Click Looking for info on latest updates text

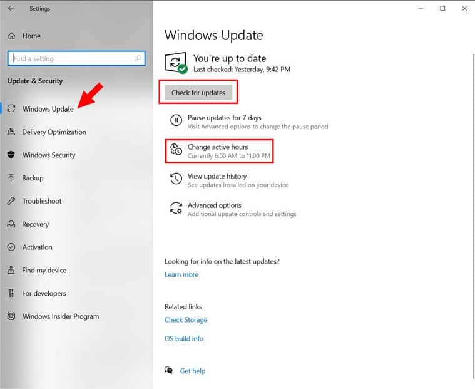coord(222,261)
